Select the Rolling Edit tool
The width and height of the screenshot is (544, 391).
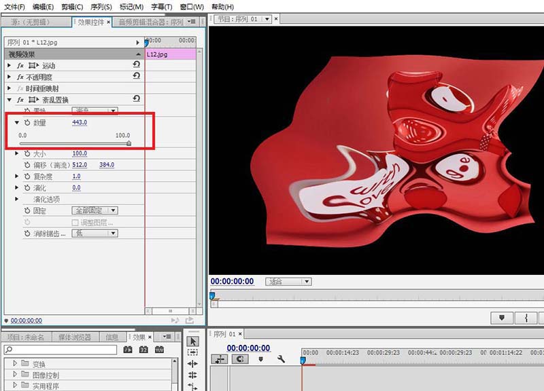point(193,375)
